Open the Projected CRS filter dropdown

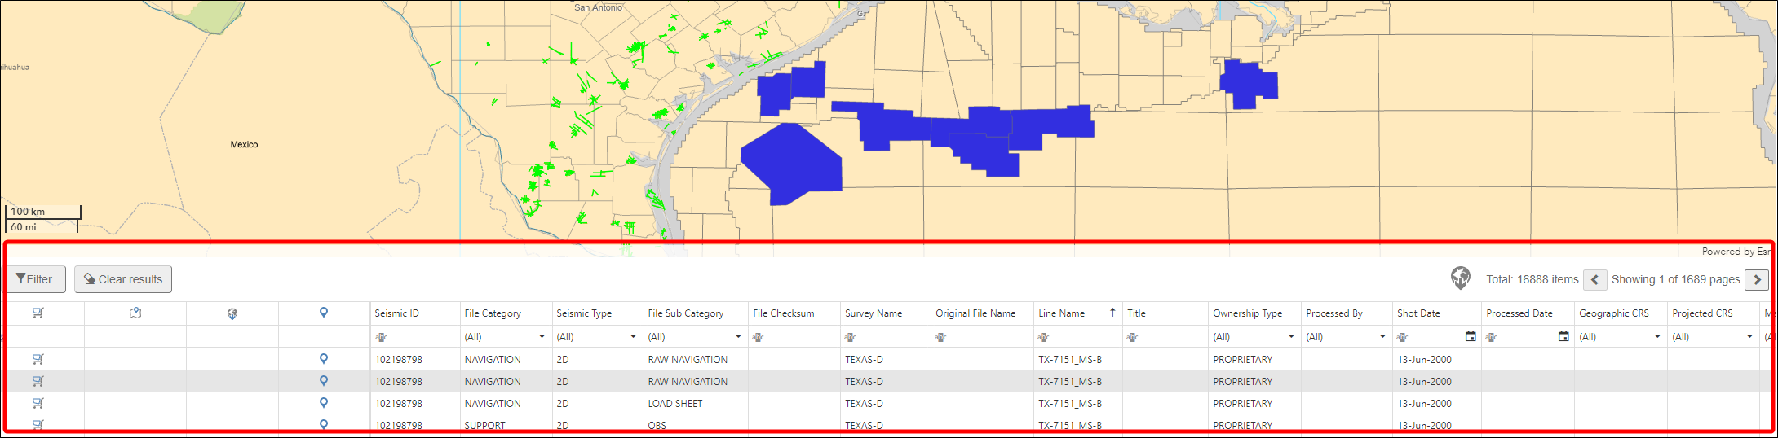[x=1749, y=337]
